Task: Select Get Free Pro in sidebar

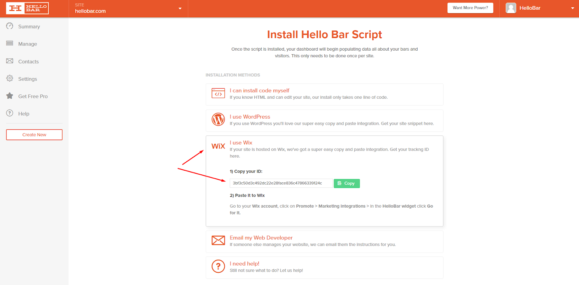Action: pyautogui.click(x=33, y=96)
